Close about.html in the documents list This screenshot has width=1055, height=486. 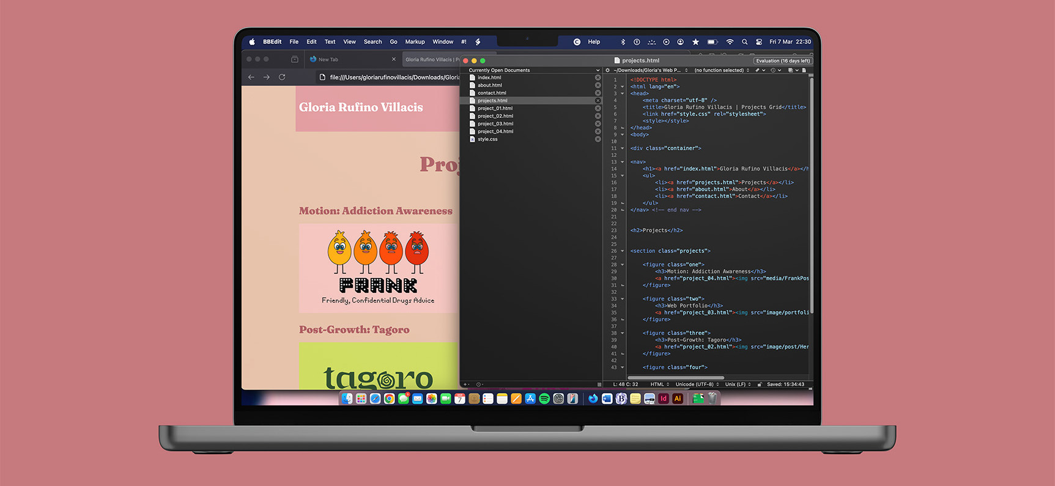pos(598,86)
